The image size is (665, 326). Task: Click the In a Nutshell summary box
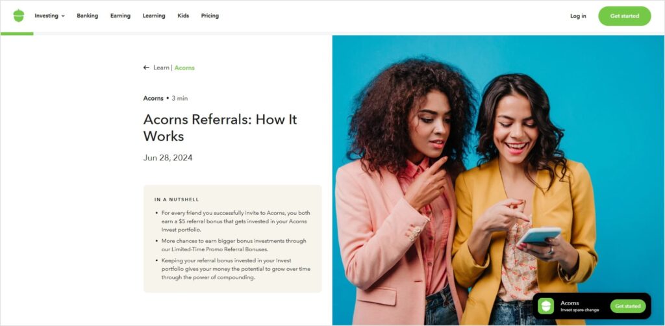232,239
